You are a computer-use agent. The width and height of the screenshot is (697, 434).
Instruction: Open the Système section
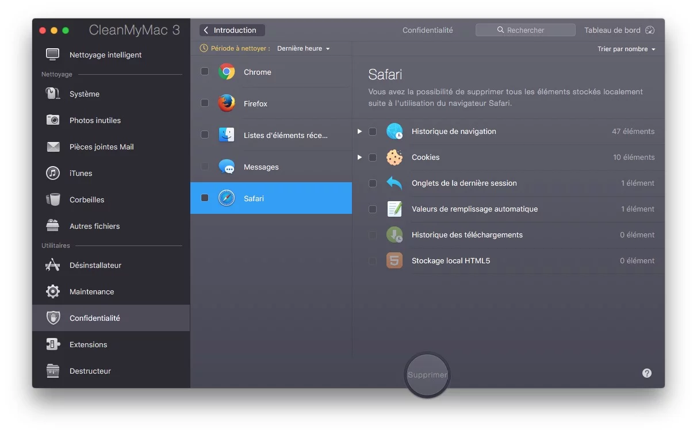pos(111,94)
